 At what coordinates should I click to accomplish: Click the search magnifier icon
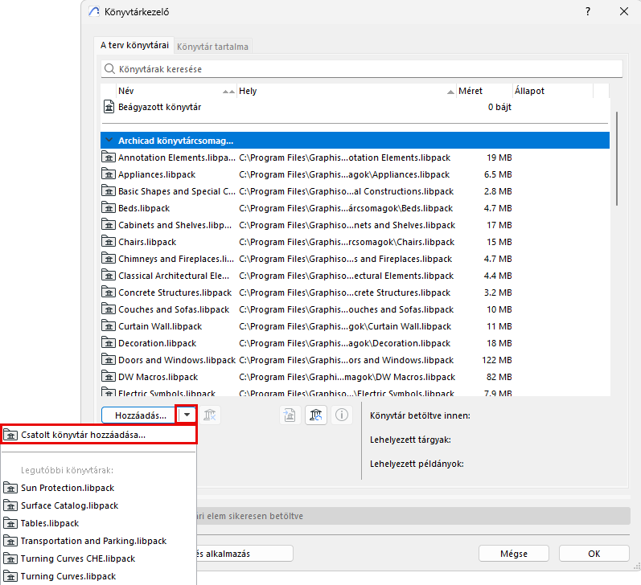click(x=109, y=68)
